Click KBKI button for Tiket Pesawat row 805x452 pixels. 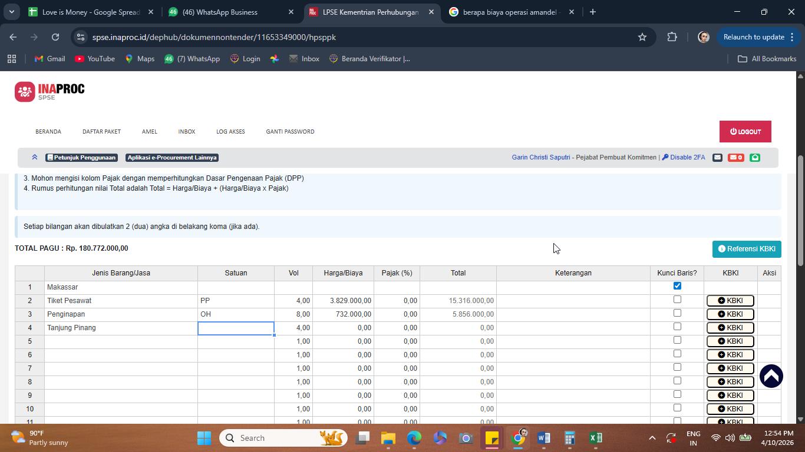click(x=730, y=301)
